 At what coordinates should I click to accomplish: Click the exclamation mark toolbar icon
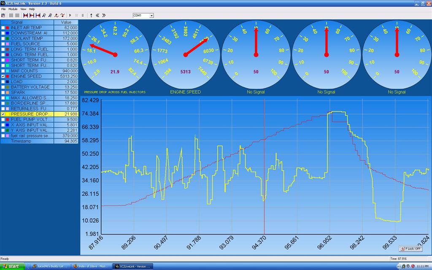(x=91, y=15)
